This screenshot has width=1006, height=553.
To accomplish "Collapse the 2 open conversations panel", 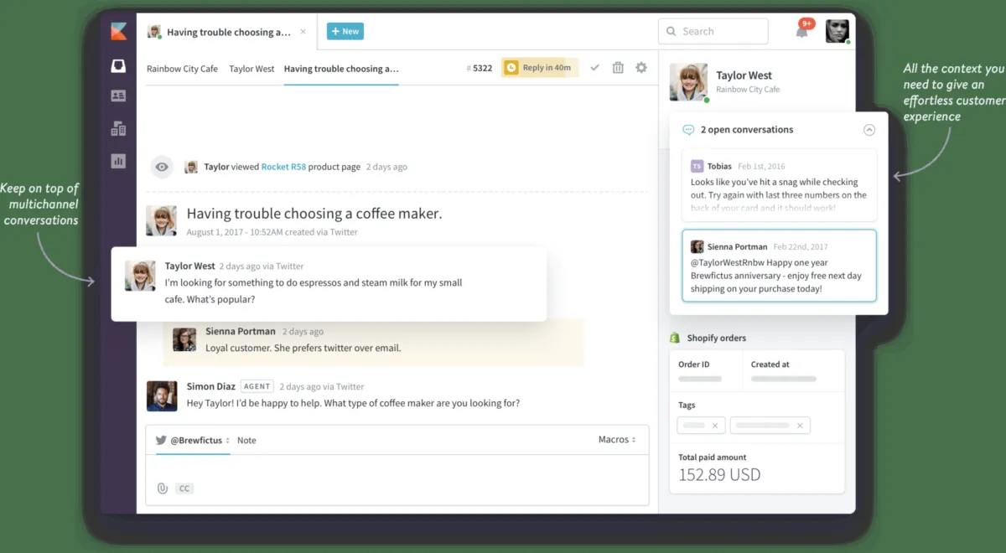I will 869,129.
